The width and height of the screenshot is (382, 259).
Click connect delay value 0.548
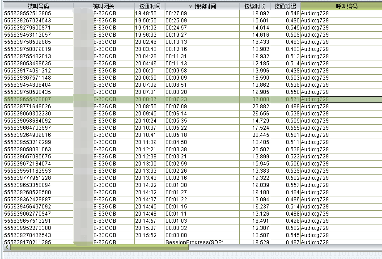pyautogui.click(x=293, y=13)
